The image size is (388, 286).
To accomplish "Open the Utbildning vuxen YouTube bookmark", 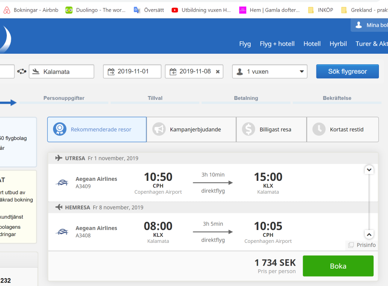I will (x=201, y=10).
